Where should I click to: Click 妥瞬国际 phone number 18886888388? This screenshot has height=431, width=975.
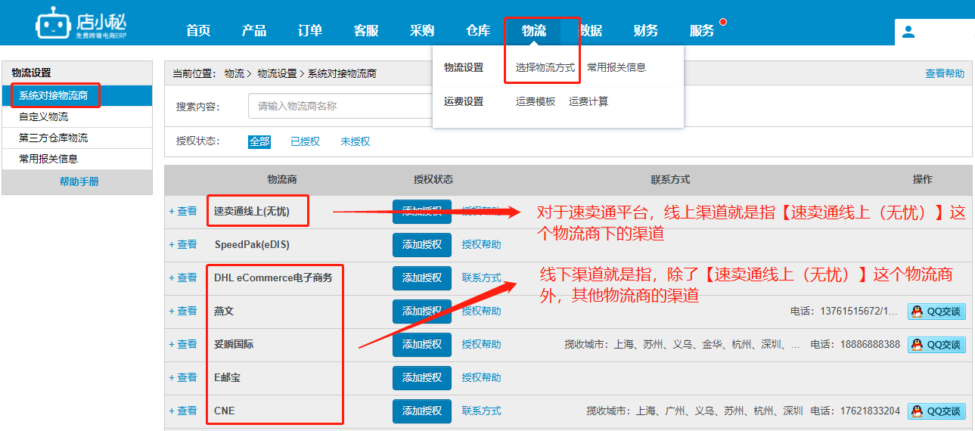click(x=870, y=345)
